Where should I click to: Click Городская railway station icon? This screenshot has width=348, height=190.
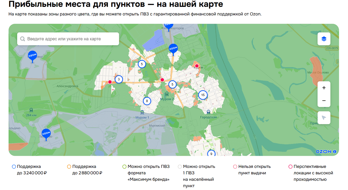click(208, 112)
